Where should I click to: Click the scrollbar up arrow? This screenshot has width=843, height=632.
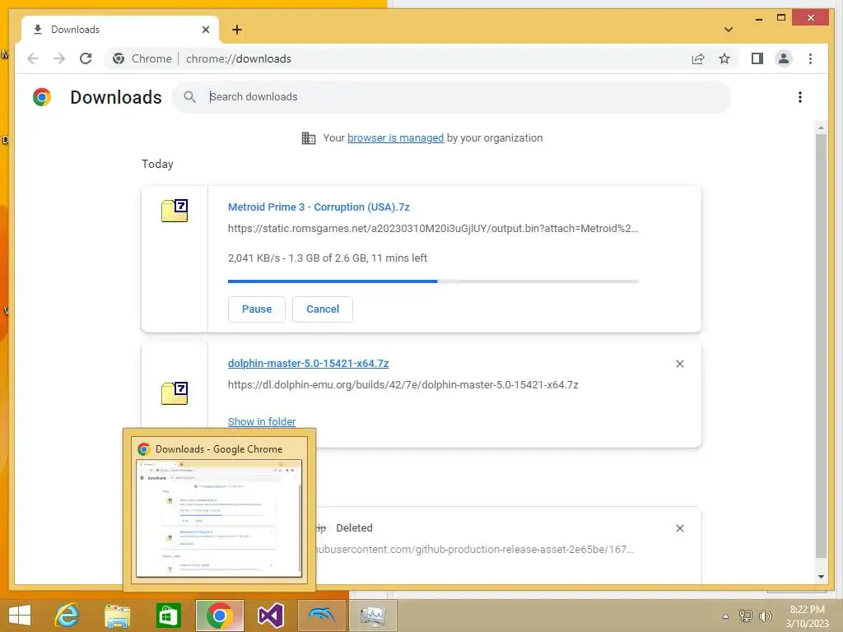[x=821, y=128]
